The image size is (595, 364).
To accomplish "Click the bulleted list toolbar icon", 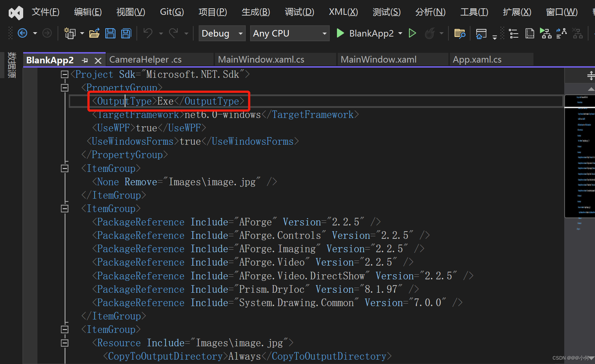I will click(x=514, y=34).
